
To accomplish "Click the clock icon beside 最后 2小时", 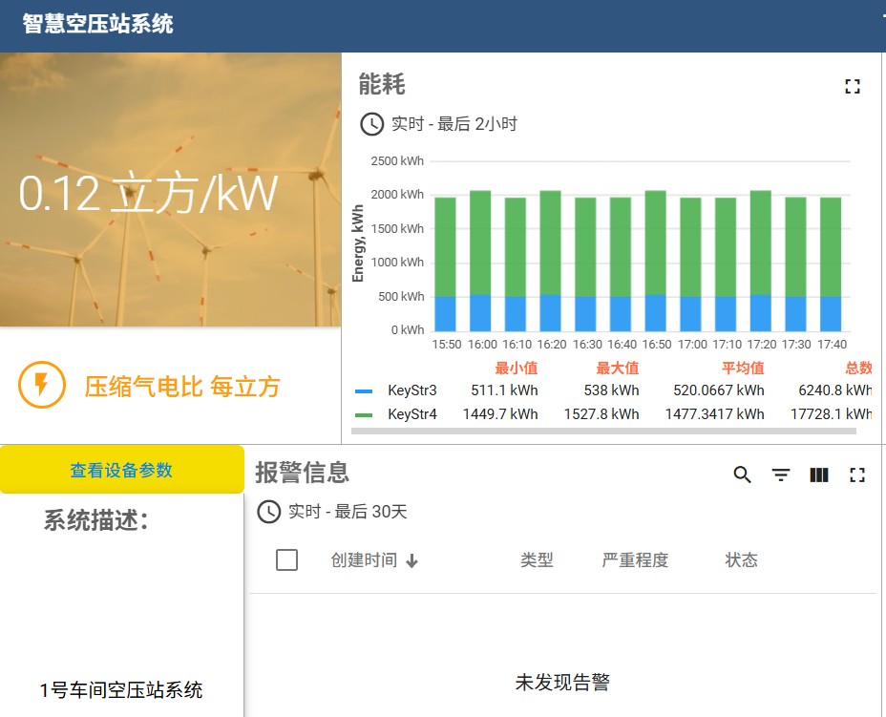I will pos(371,124).
